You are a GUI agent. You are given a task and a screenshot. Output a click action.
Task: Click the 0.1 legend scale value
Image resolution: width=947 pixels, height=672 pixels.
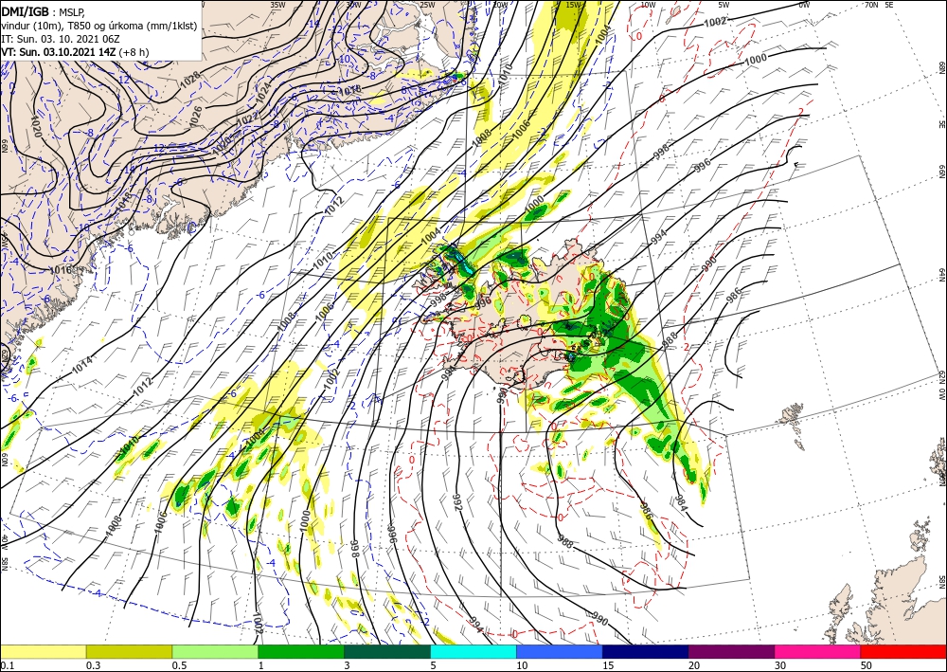point(8,665)
